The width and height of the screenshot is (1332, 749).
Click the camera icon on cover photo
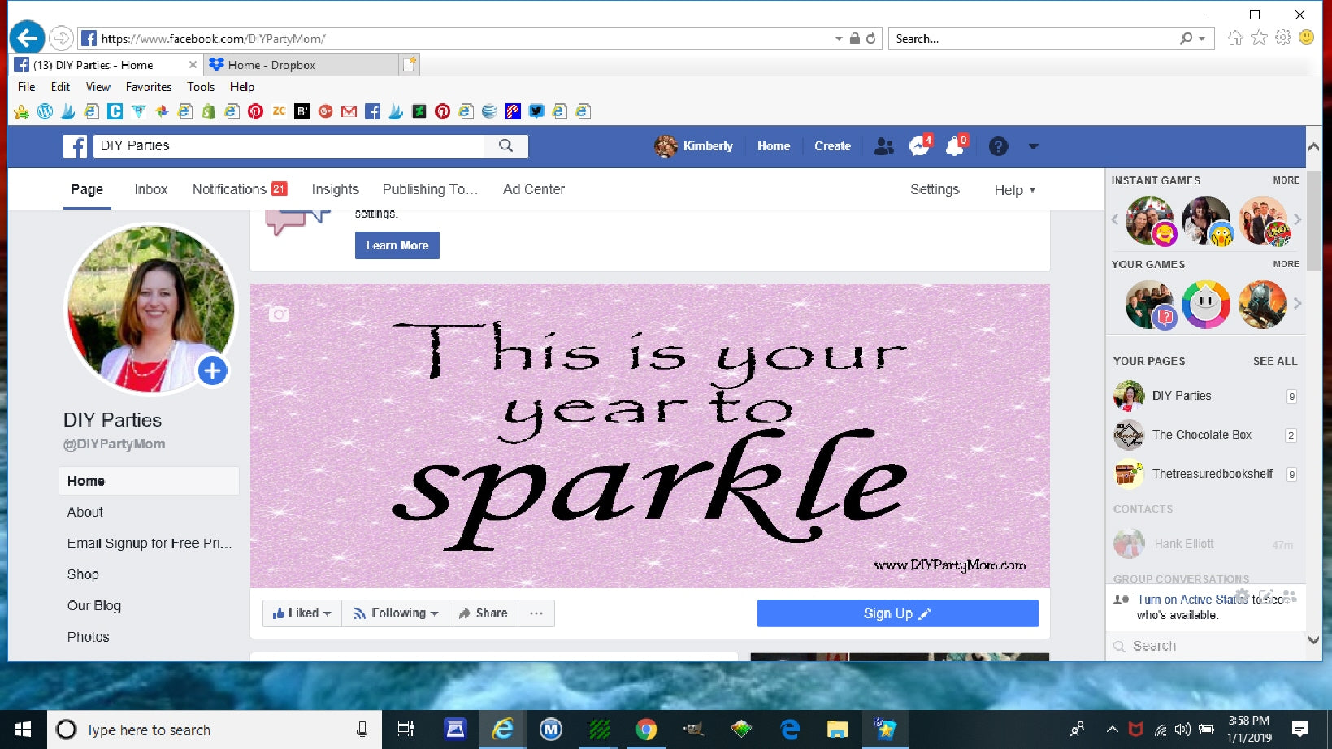[279, 314]
